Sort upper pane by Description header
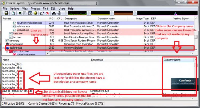Viewport: 200px width, 108px height. click(80, 19)
